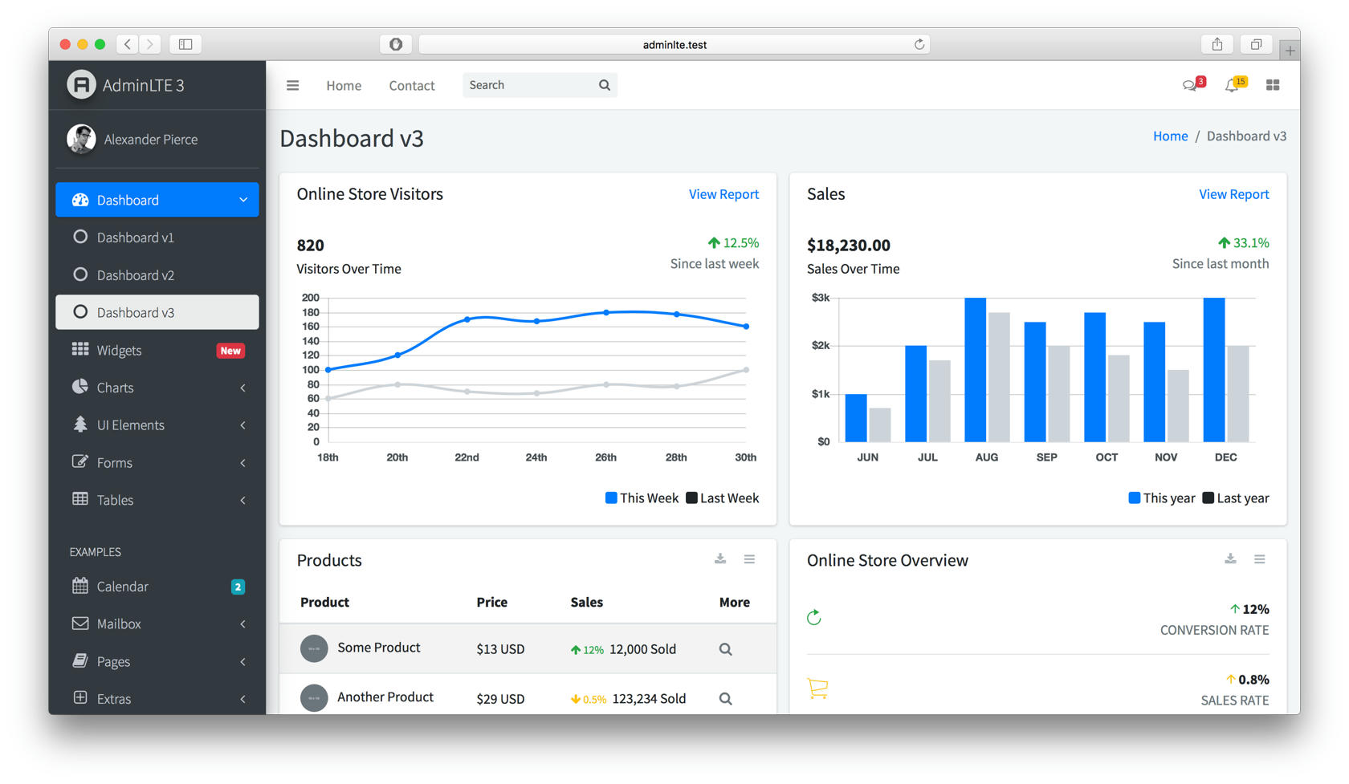Click the notifications bell icon
1349x784 pixels.
coord(1233,84)
